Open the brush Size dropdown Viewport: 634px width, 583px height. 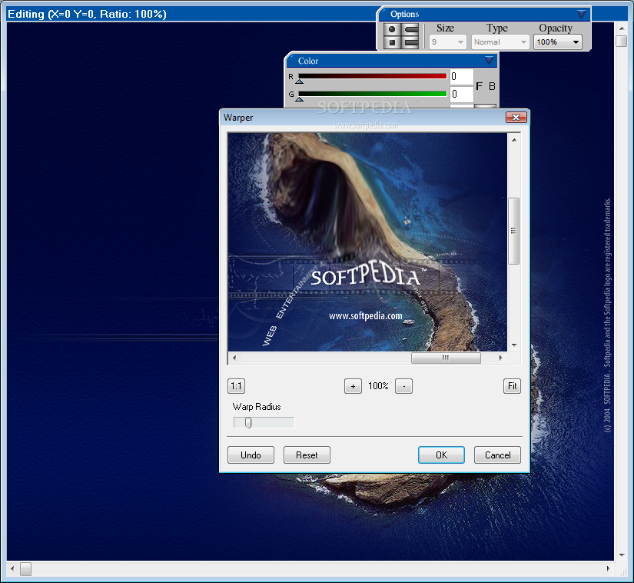point(448,42)
